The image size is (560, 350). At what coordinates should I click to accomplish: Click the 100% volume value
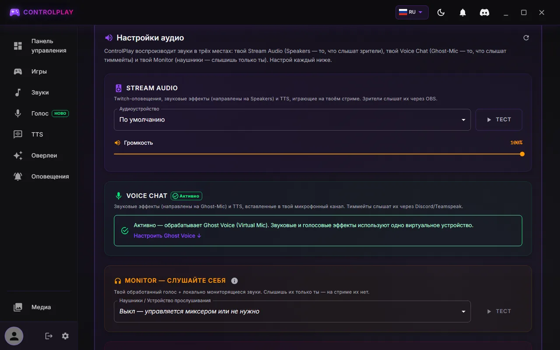516,143
